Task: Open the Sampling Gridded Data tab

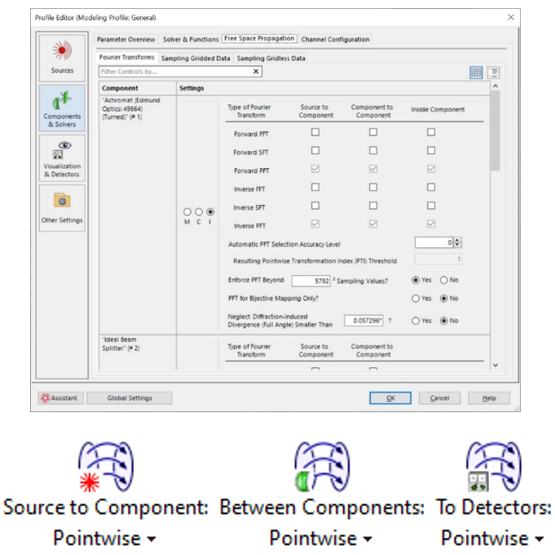Action: click(196, 58)
